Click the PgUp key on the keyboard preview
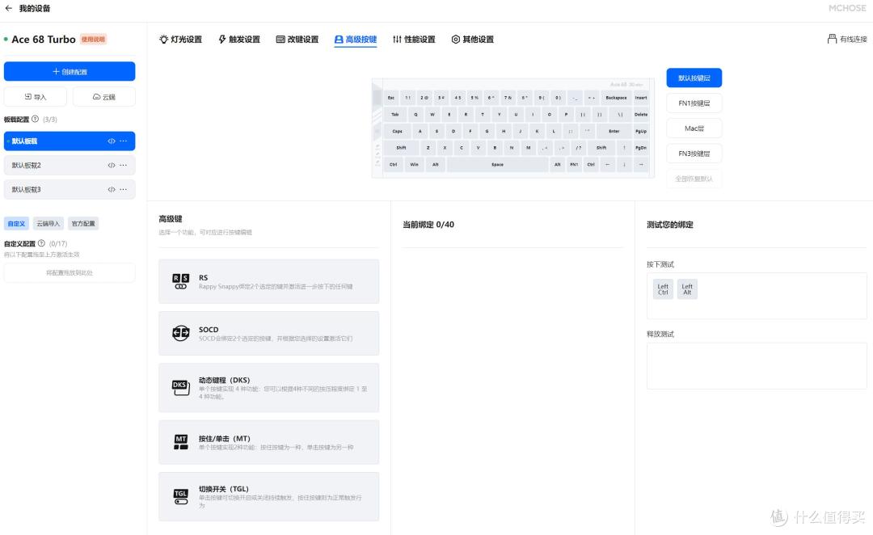873x535 pixels. coord(641,131)
